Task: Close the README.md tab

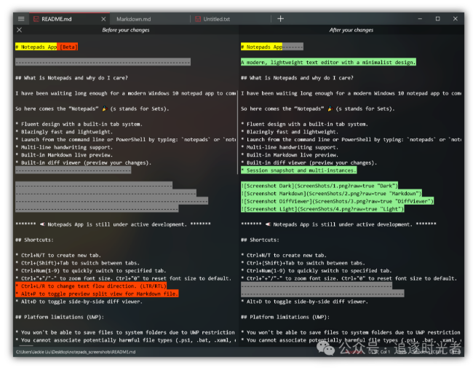Action: (x=103, y=19)
